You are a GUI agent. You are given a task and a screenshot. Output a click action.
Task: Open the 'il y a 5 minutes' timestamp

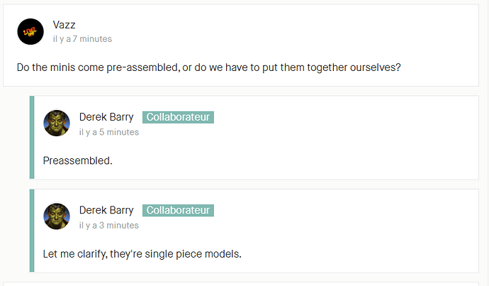pyautogui.click(x=109, y=132)
